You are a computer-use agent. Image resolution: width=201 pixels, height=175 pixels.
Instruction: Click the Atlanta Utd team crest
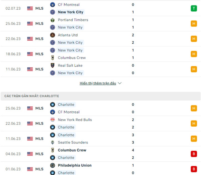[x=53, y=35]
